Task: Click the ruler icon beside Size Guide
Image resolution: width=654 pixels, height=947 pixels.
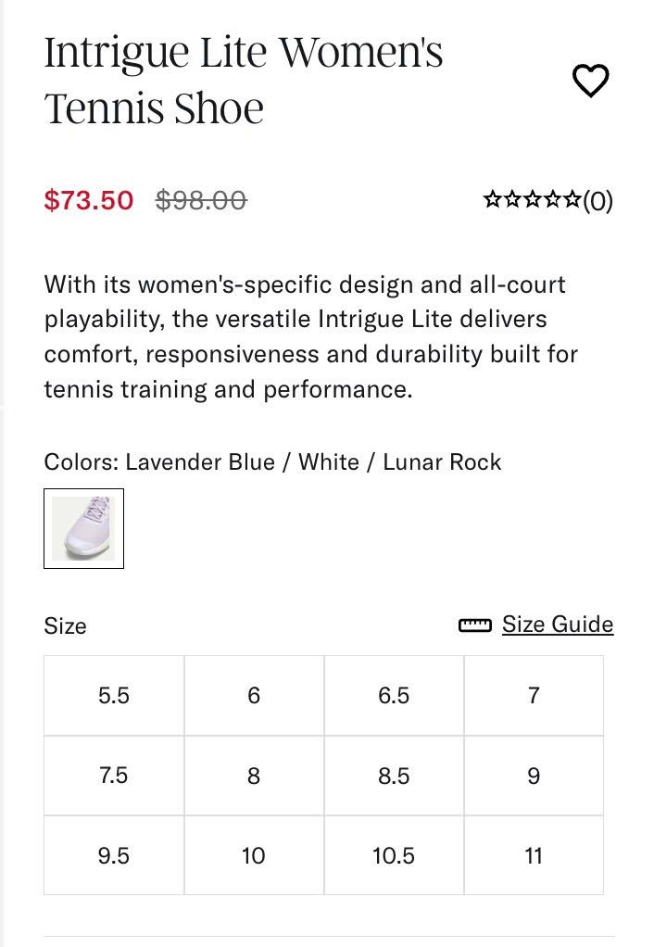Action: pyautogui.click(x=475, y=625)
